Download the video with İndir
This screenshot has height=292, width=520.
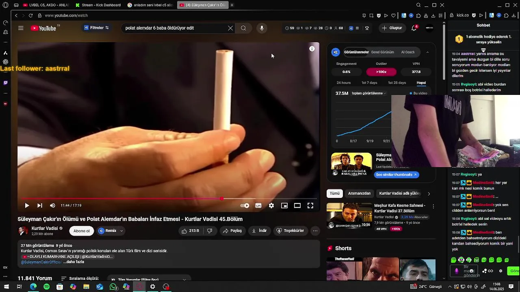click(x=259, y=231)
